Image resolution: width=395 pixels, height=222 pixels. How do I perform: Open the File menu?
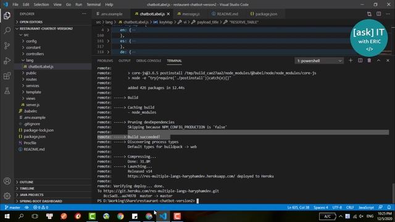[x=15, y=4]
